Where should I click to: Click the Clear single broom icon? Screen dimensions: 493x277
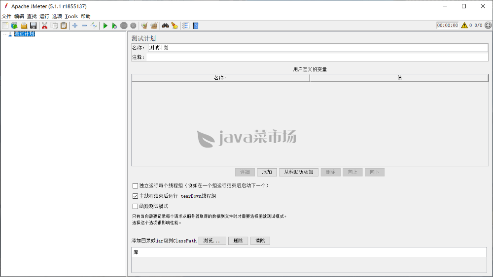(x=144, y=26)
